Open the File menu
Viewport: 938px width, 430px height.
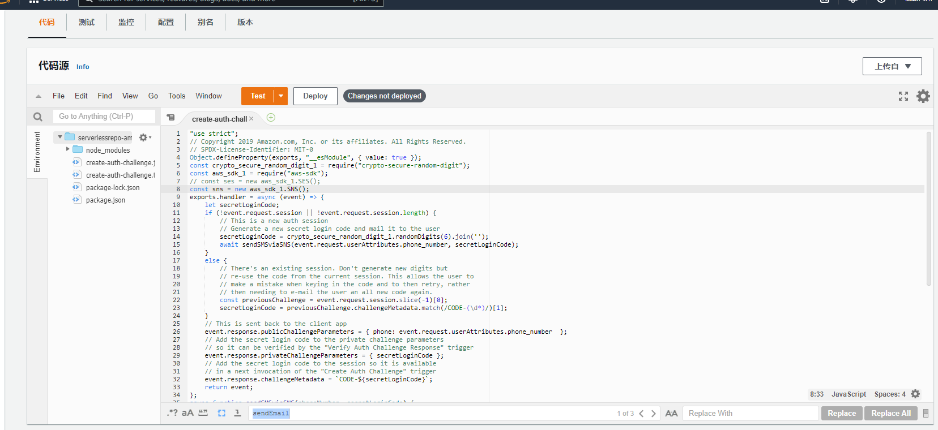(58, 96)
